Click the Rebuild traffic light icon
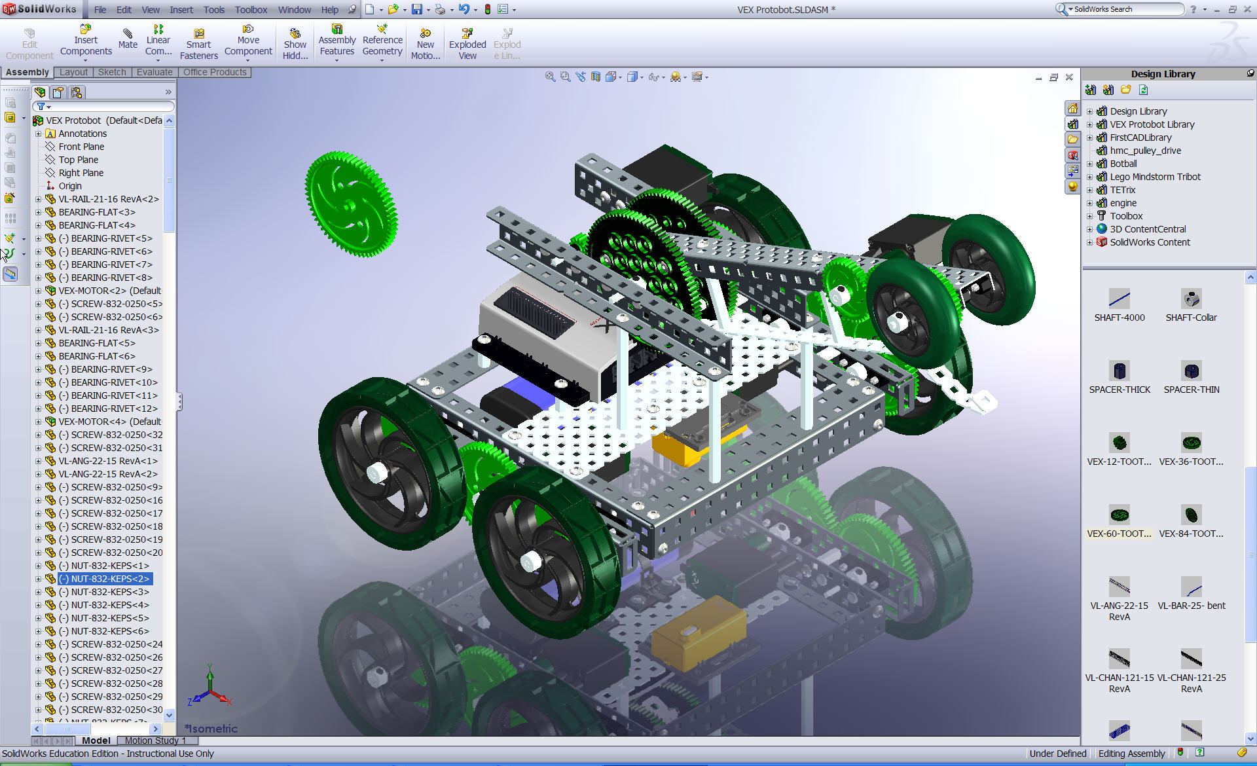 [488, 9]
